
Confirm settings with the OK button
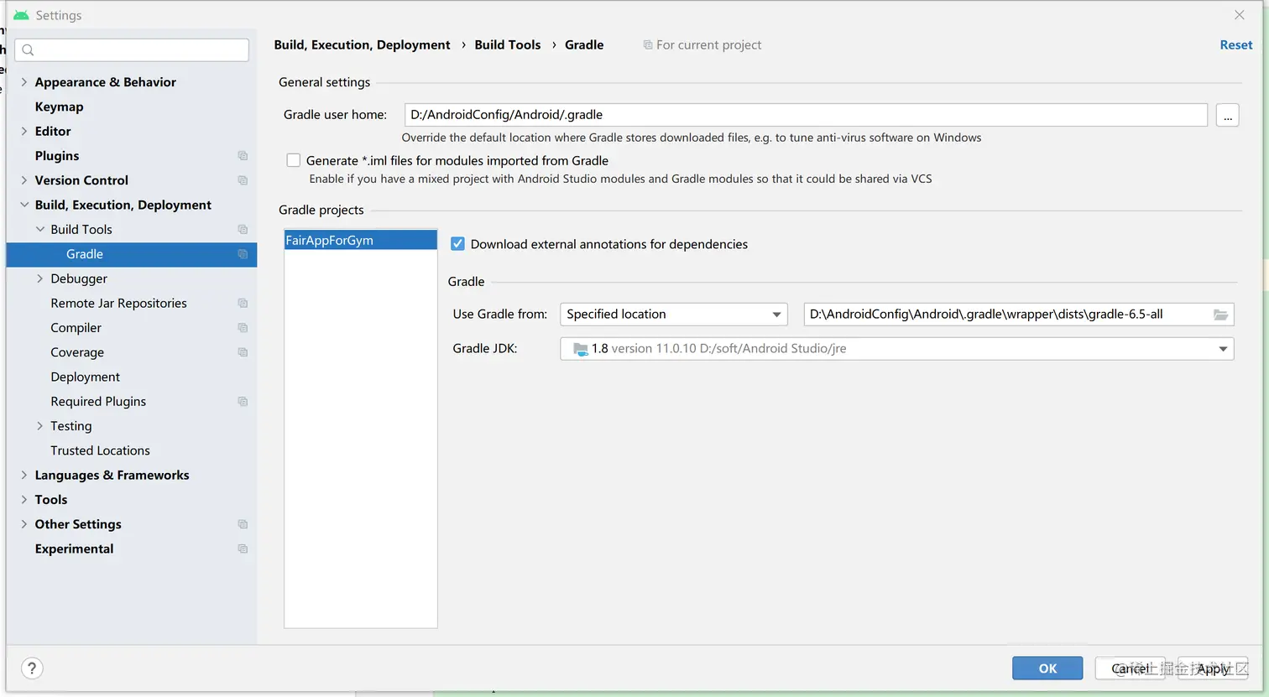tap(1047, 668)
